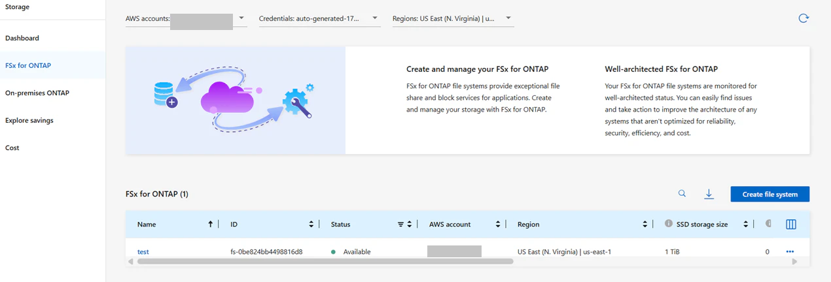The height and width of the screenshot is (282, 831).
Task: Click the Available status cell
Action: click(351, 251)
